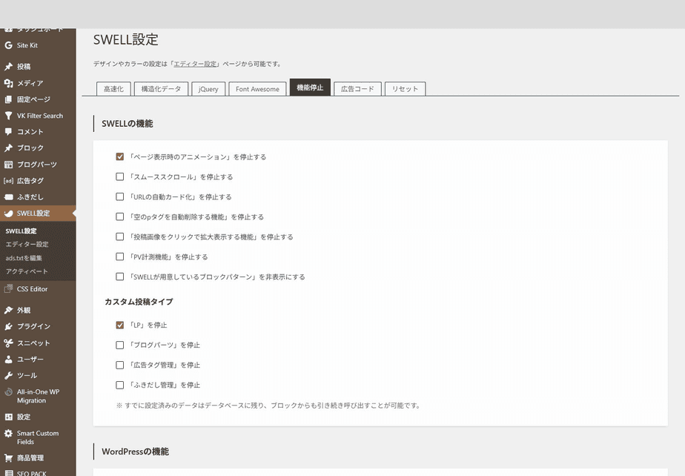Screen dimensions: 685x476
Task: Uncheck the 「LP」を停止 checkbox
Action: pos(119,325)
